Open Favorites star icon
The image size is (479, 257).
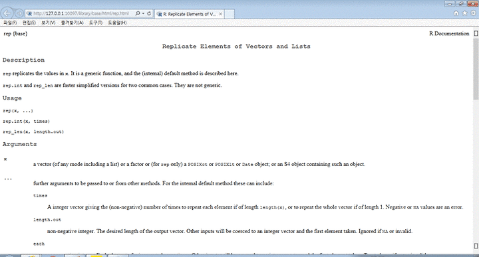click(x=464, y=13)
